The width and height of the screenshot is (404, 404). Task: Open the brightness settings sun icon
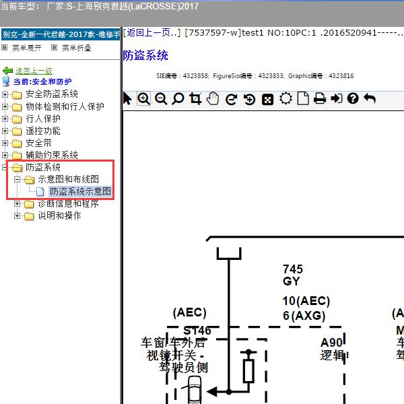[285, 98]
